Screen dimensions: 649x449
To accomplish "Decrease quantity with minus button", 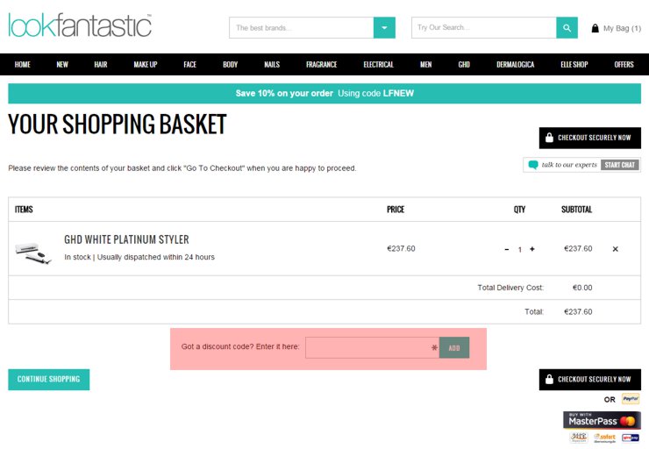I will [507, 249].
